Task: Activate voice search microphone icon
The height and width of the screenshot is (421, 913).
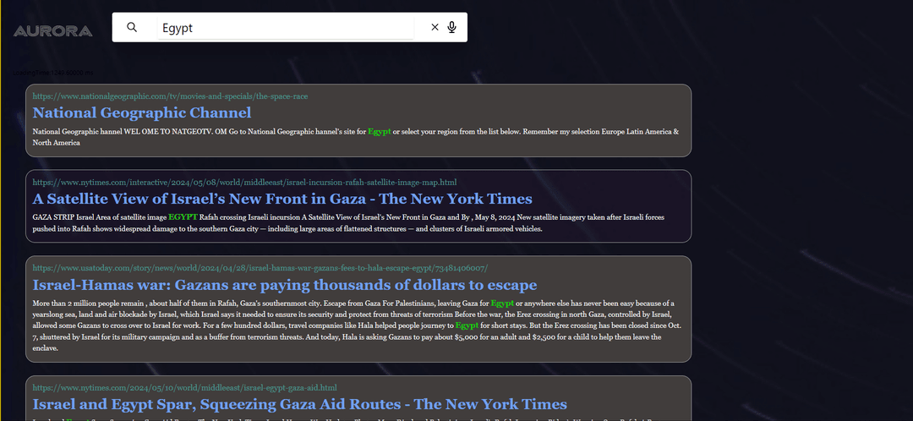Action: 451,27
